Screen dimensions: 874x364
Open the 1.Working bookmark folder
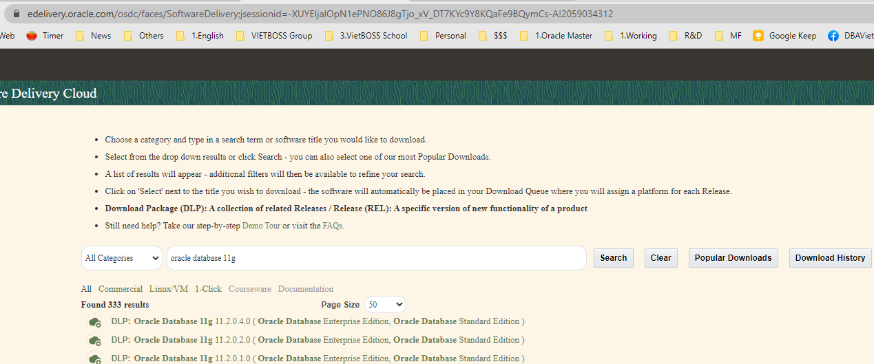coord(631,36)
